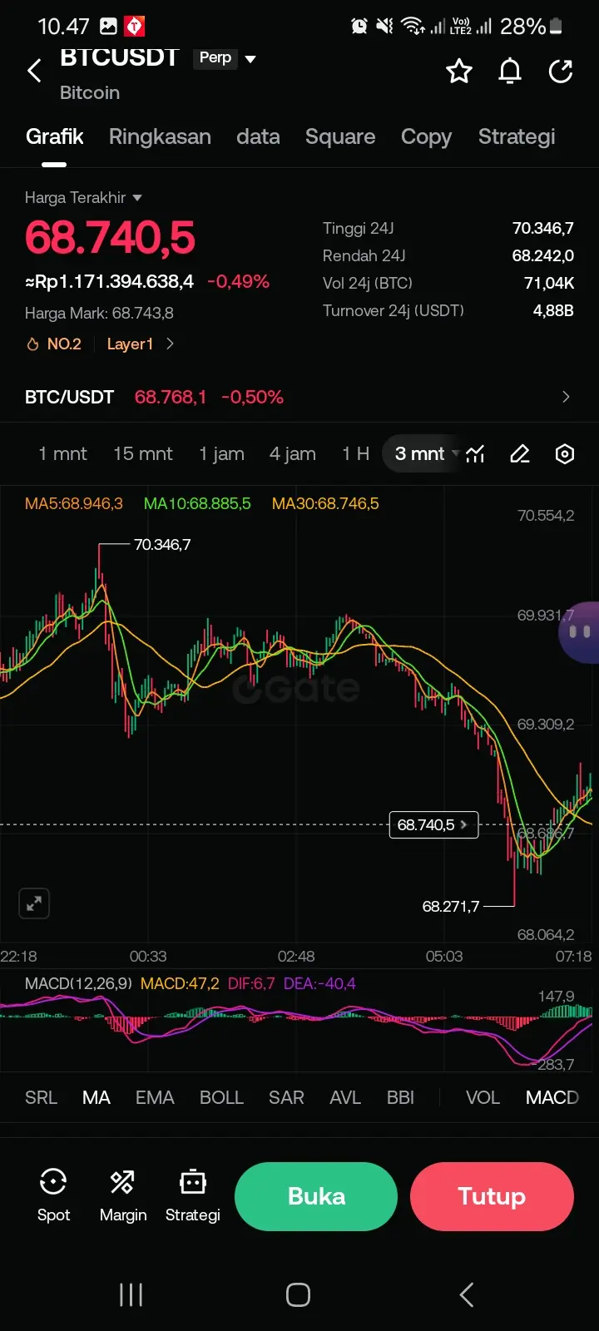Tap the 68.740,5 current price tag
The image size is (599, 1331).
click(x=433, y=824)
